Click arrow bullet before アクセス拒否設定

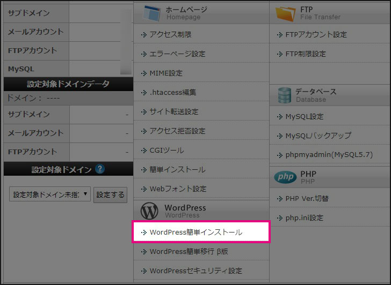coord(143,131)
